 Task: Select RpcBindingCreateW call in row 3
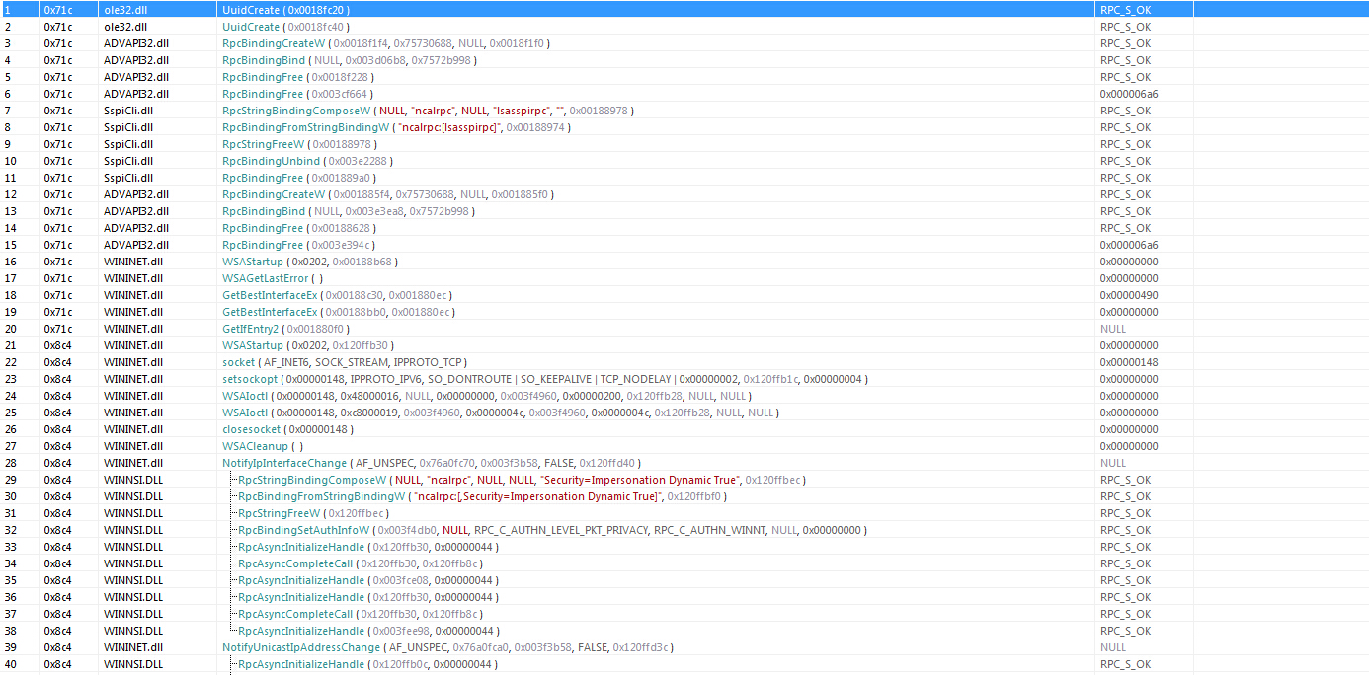386,43
